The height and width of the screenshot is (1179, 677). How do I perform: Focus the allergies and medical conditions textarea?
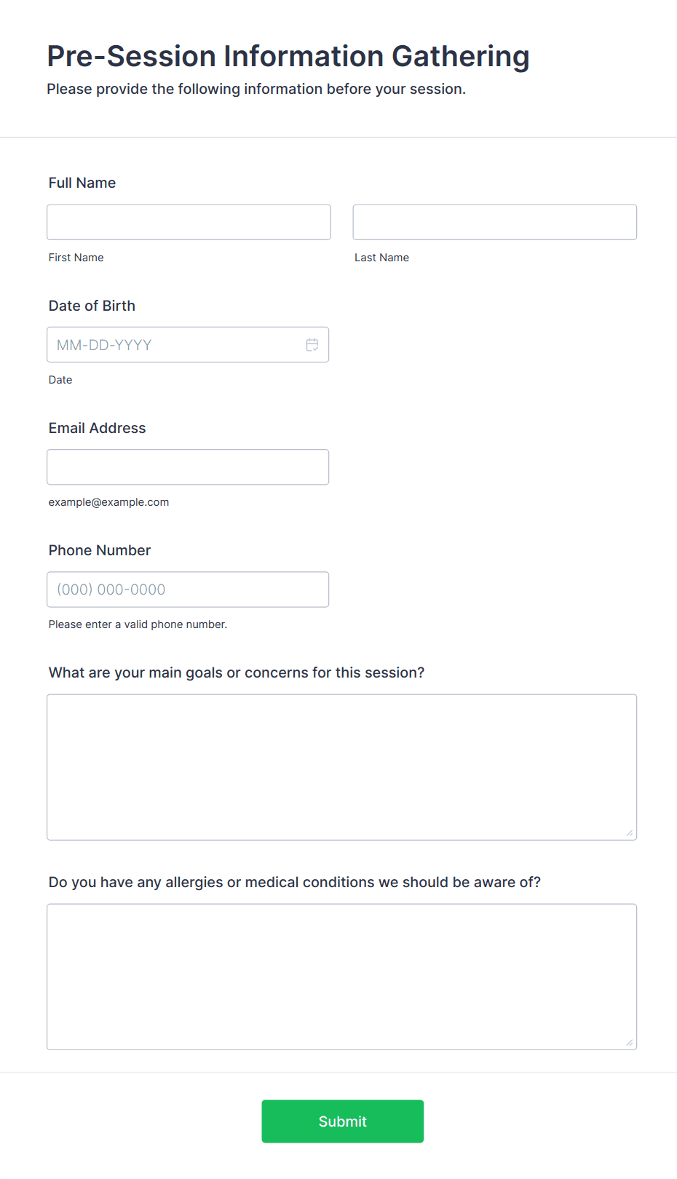click(341, 977)
